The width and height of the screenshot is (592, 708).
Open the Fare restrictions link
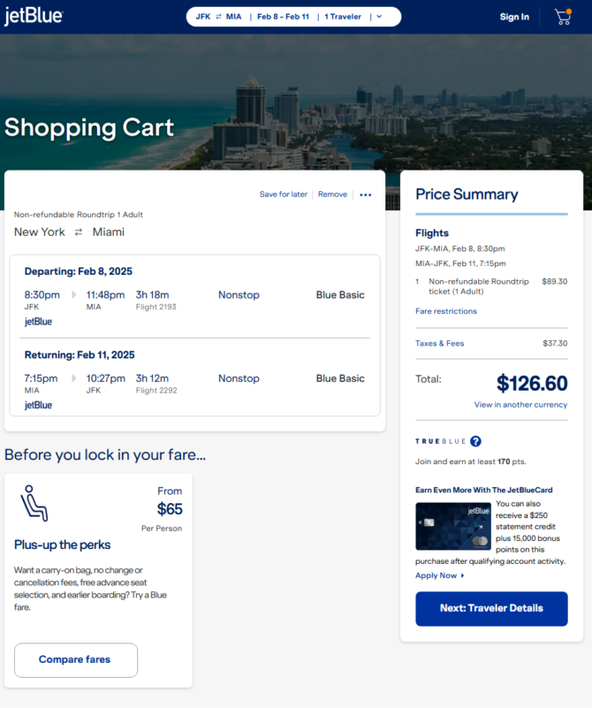(446, 311)
